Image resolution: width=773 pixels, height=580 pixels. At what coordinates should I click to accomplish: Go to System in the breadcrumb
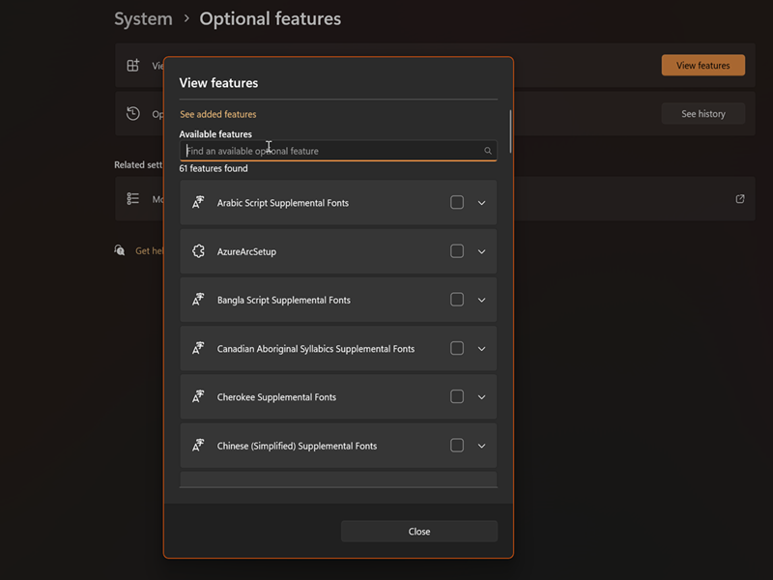[x=143, y=19]
